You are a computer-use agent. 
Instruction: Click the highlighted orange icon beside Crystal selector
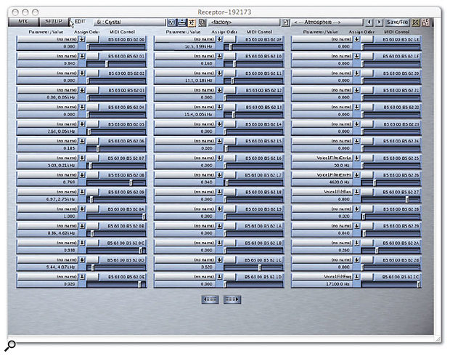pyautogui.click(x=192, y=22)
